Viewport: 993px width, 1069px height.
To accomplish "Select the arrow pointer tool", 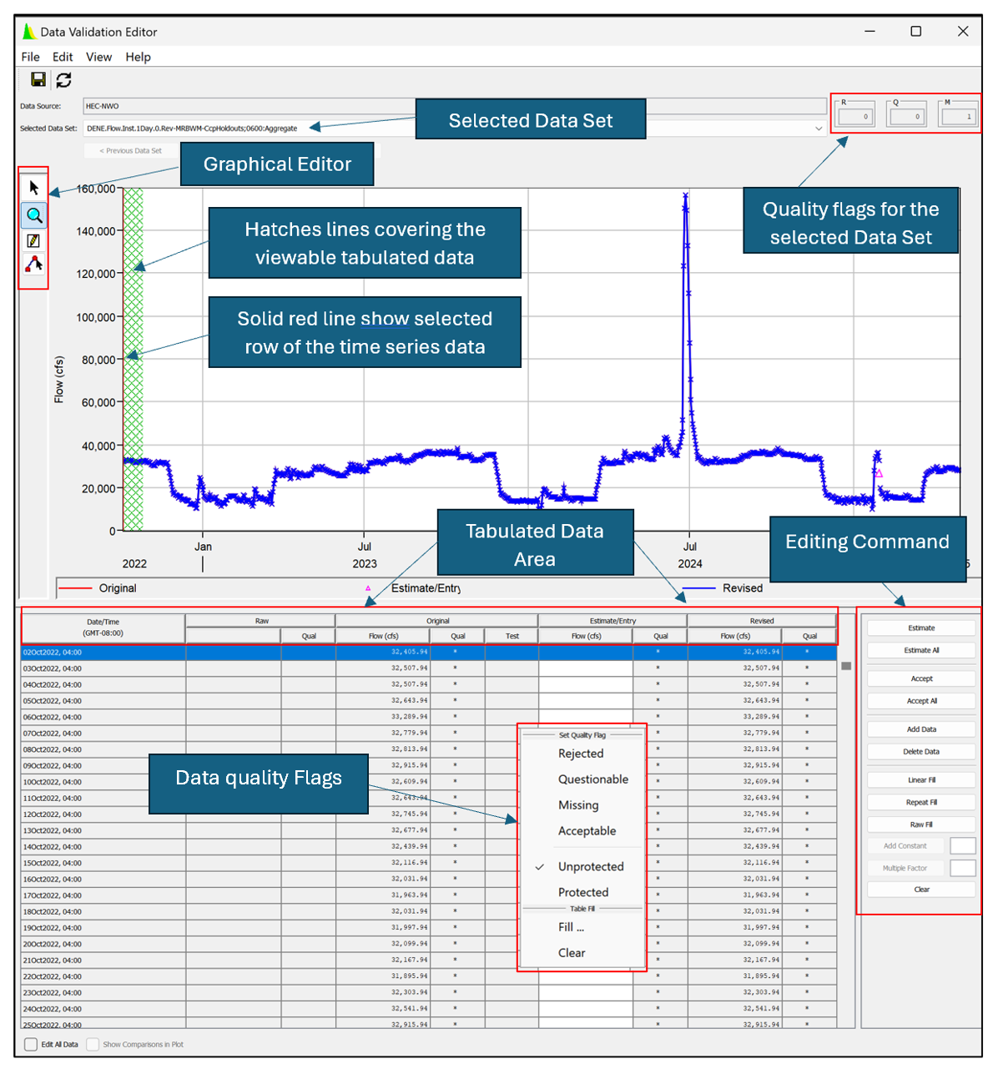I will pyautogui.click(x=34, y=188).
